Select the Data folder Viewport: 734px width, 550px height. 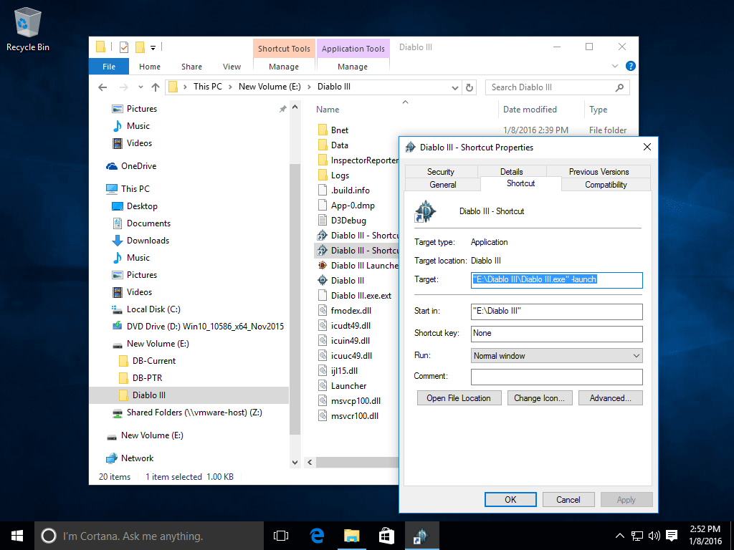point(339,145)
